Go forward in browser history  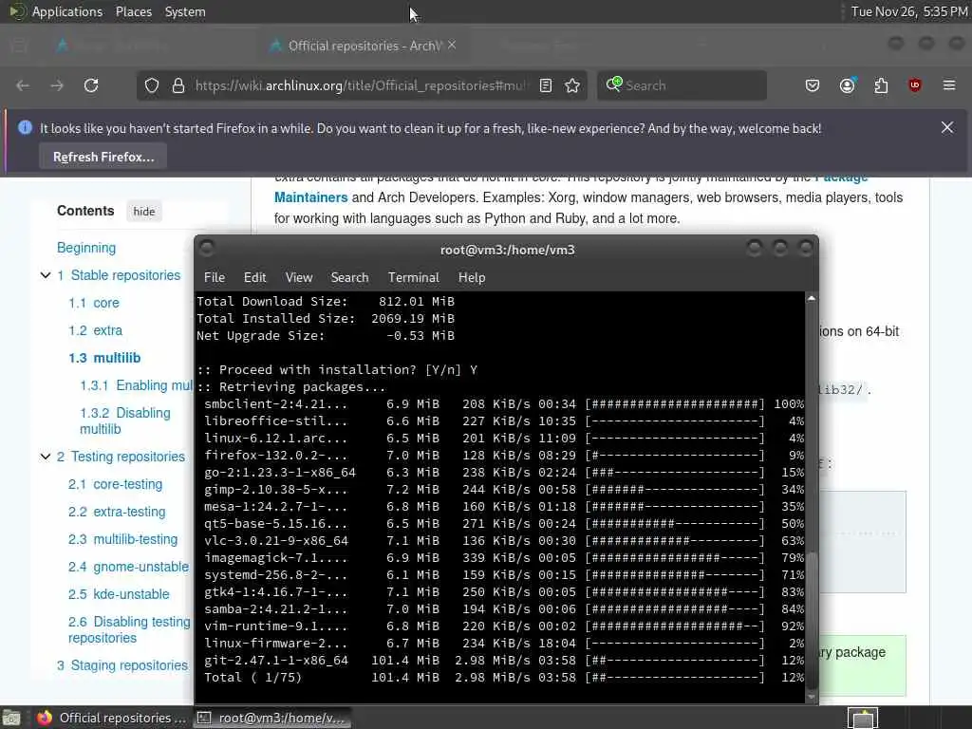pos(57,85)
